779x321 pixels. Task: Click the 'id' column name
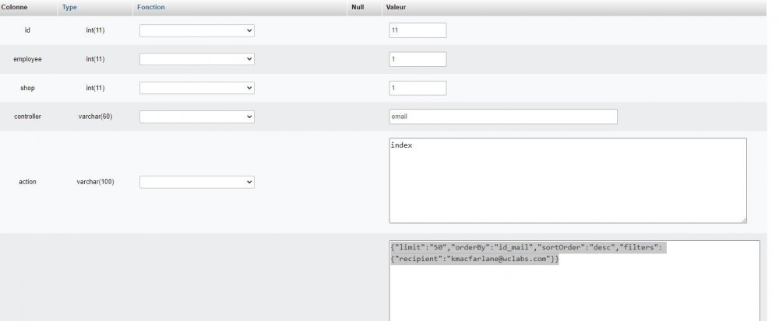click(27, 30)
